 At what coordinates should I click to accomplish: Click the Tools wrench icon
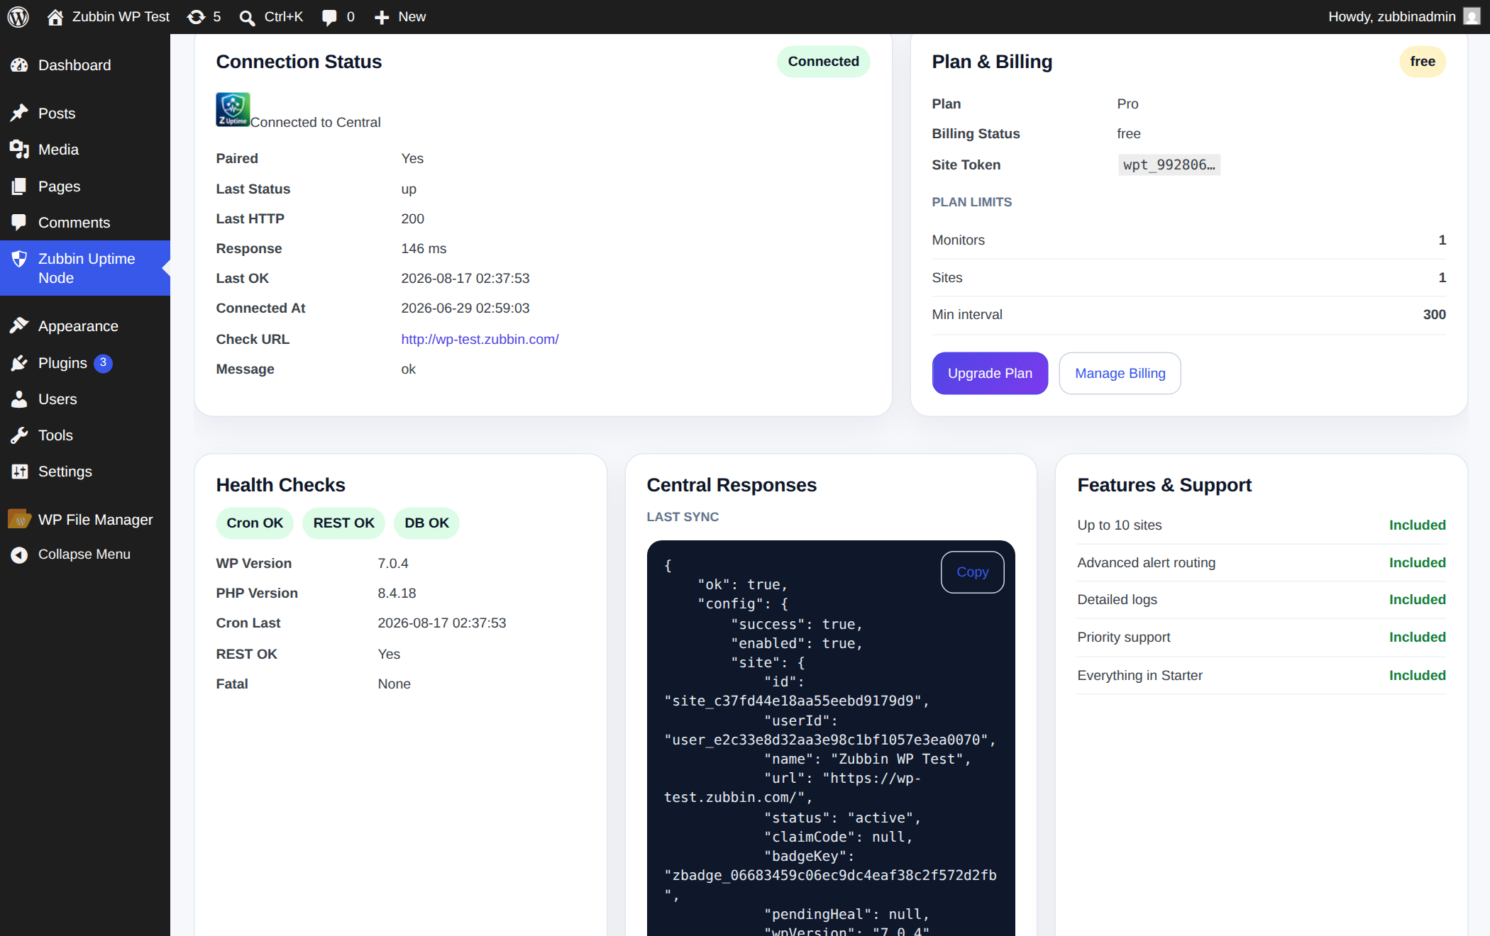click(19, 435)
